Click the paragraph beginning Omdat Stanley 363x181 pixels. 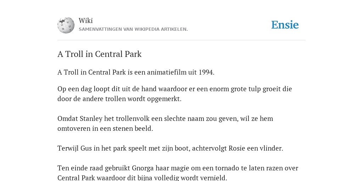[165, 123]
